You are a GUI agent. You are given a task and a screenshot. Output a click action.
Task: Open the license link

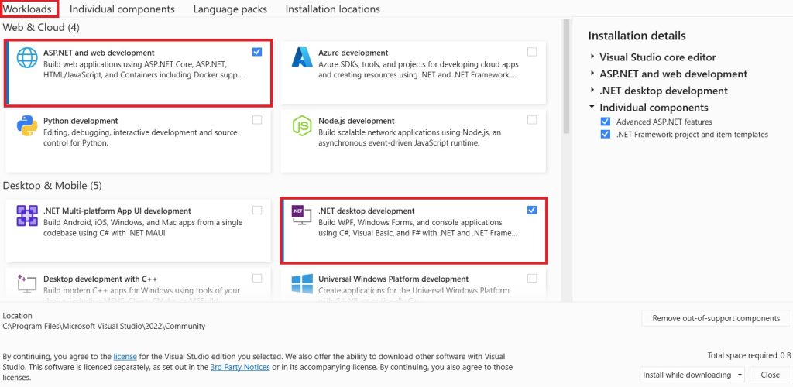click(125, 357)
